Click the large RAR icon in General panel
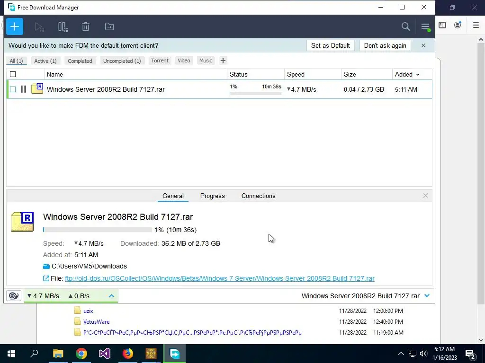Image resolution: width=485 pixels, height=363 pixels. (x=22, y=222)
